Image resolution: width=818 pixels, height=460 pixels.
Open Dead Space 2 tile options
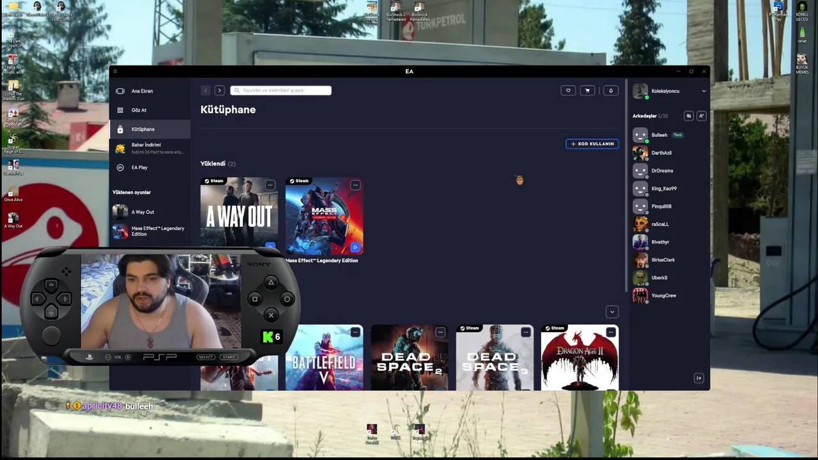[440, 332]
